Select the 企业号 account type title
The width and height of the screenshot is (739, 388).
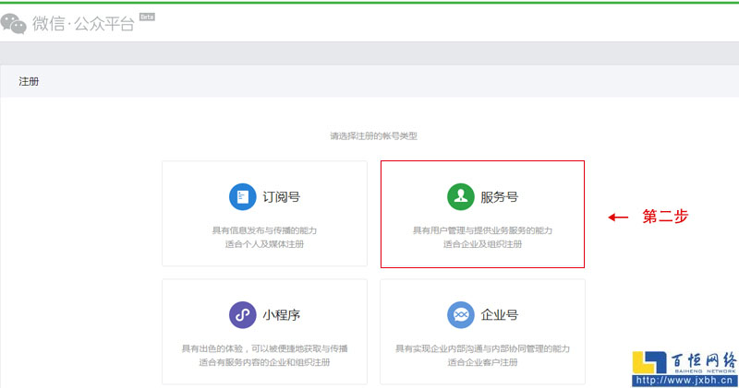click(499, 314)
